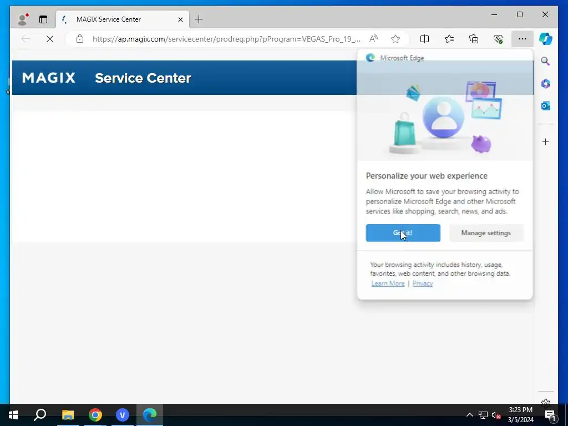
Task: Open the Privacy link
Action: (x=422, y=283)
